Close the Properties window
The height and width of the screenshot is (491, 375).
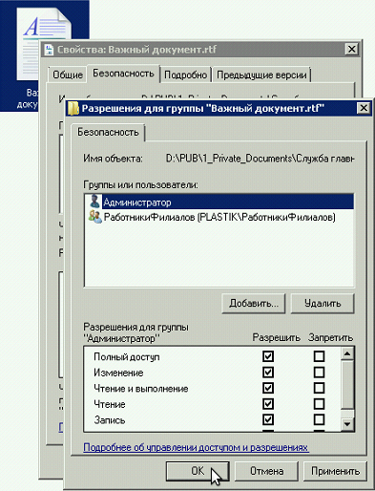click(351, 49)
